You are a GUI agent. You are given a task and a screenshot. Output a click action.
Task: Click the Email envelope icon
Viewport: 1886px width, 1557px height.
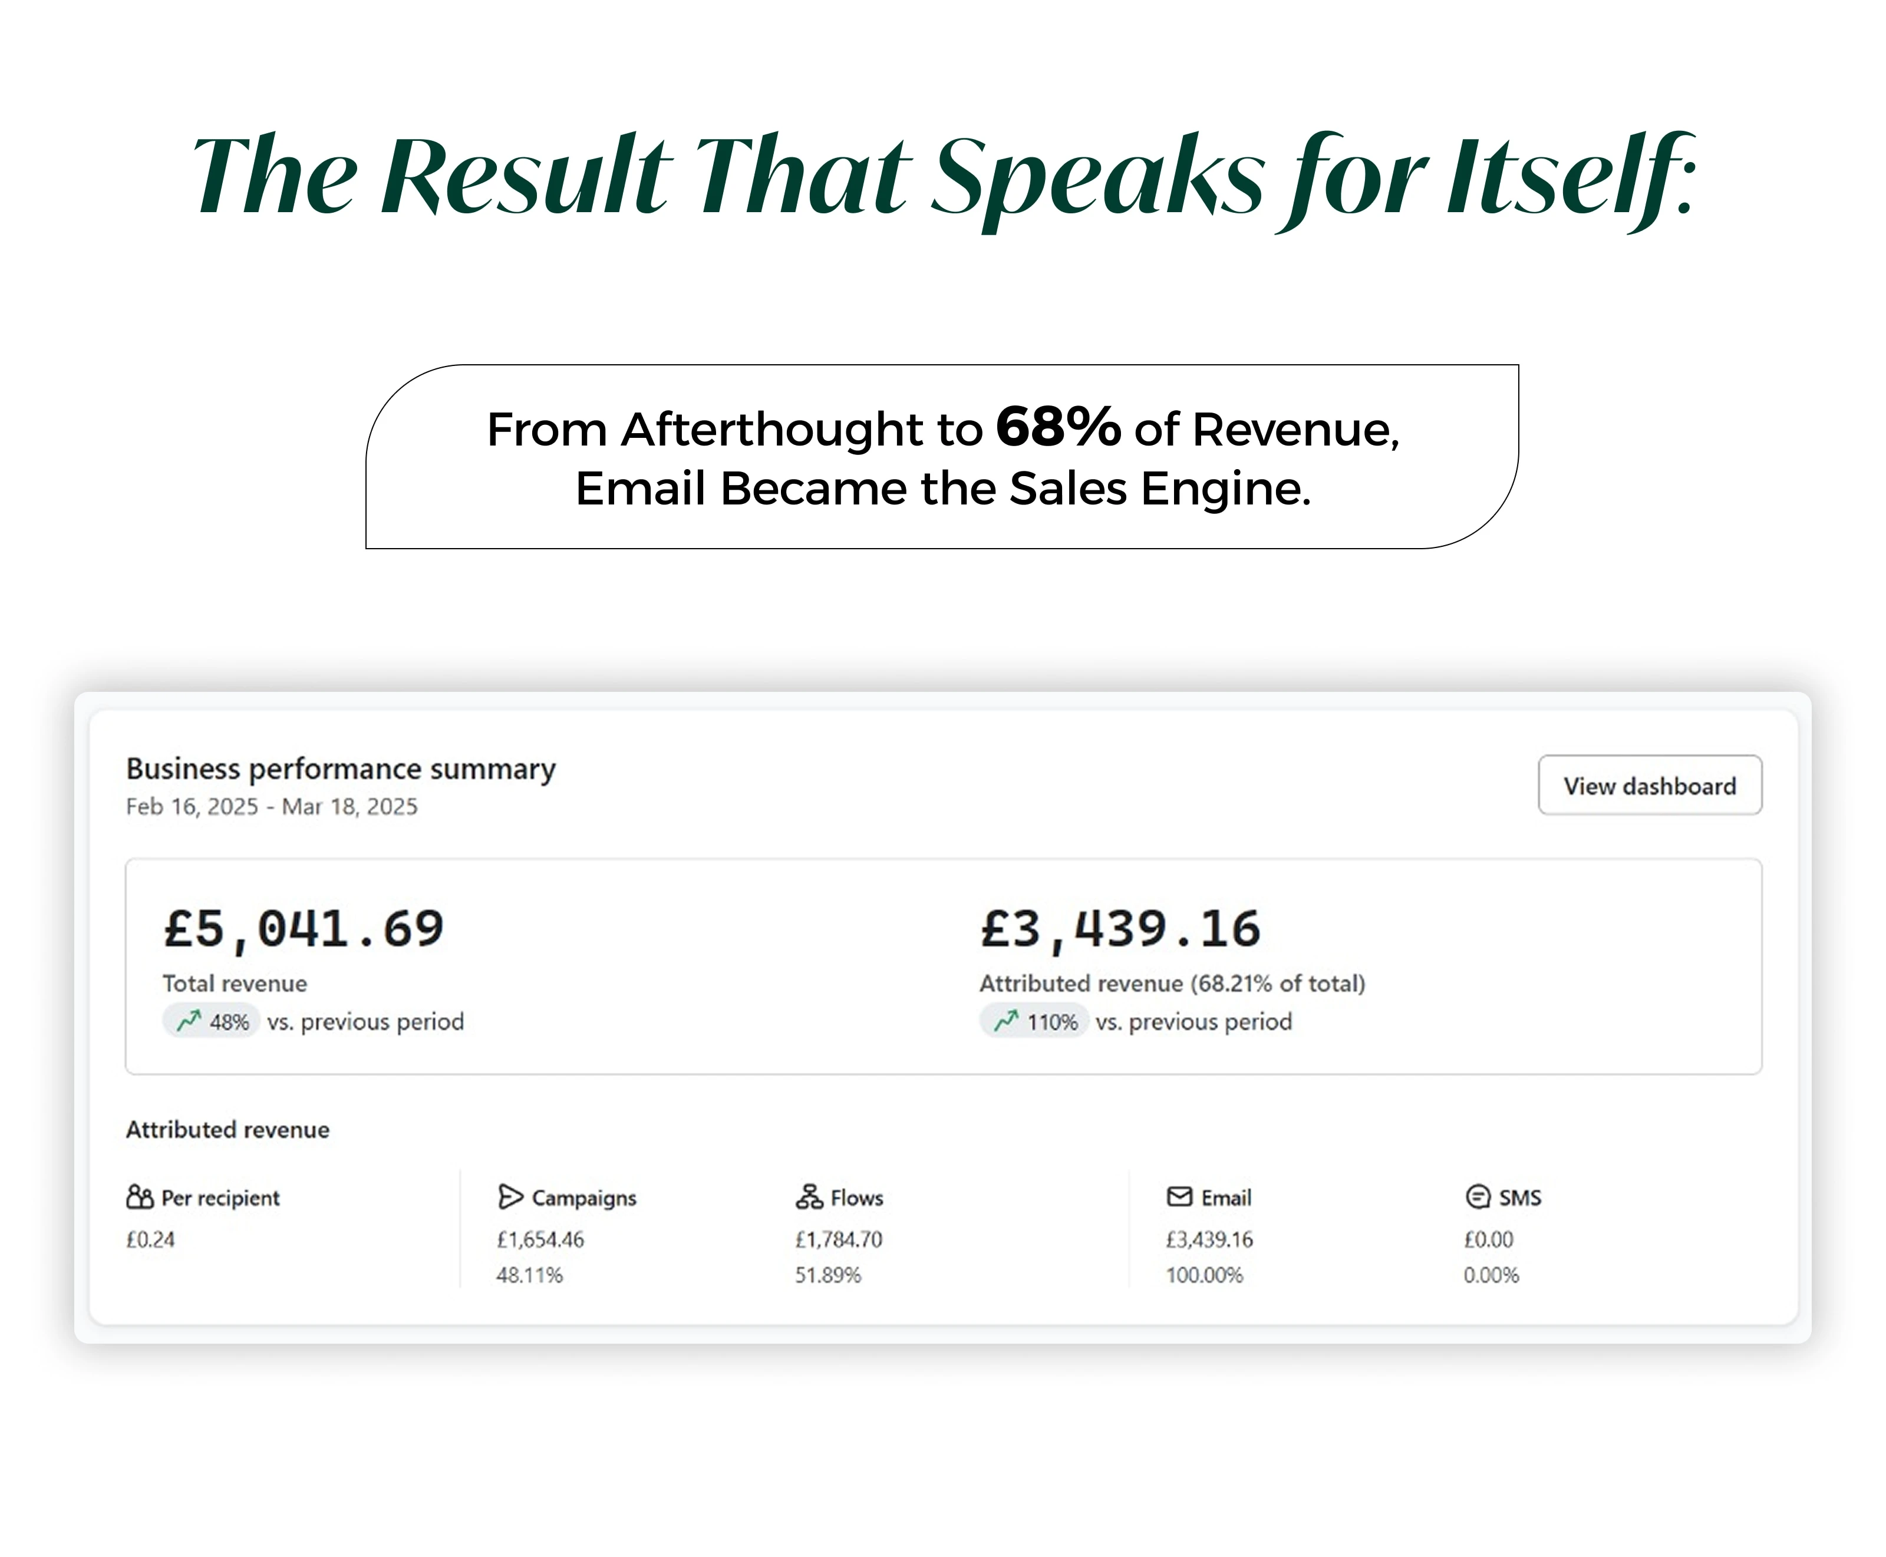click(x=1178, y=1196)
